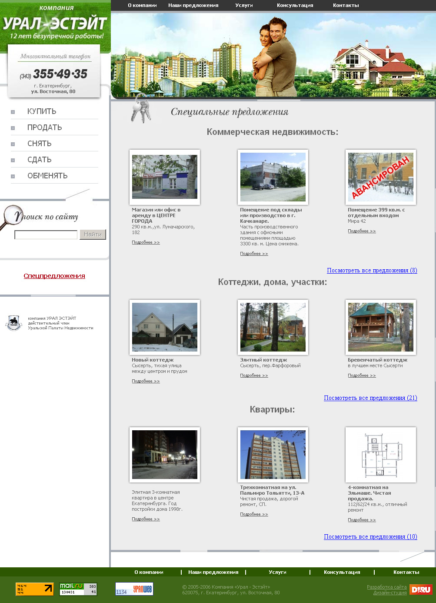Click the Коттеджи, дома, участки heading
436x603 pixels.
(273, 282)
